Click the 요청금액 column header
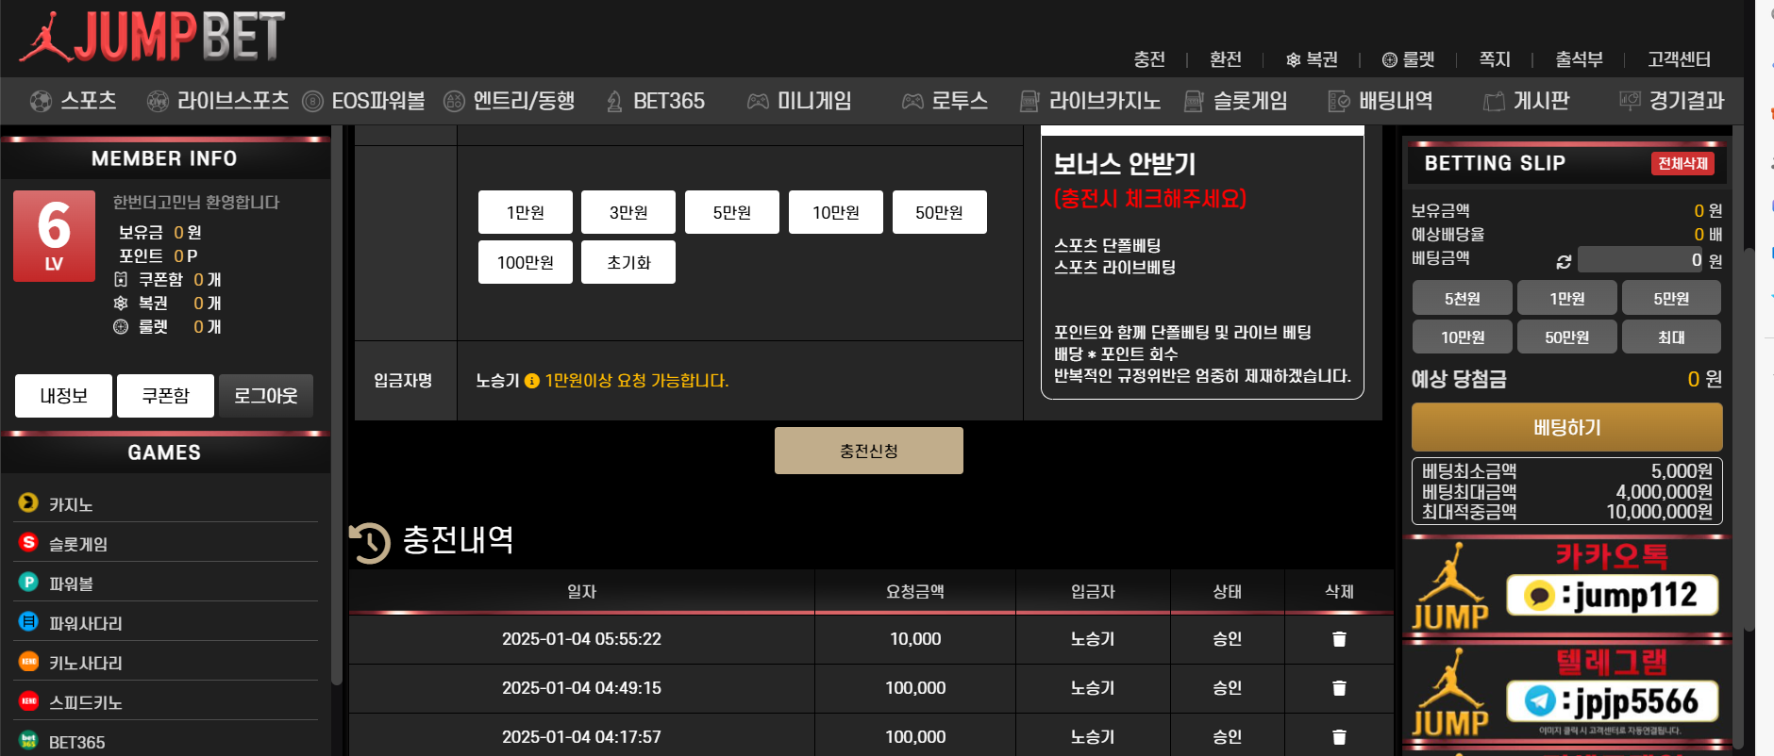Screen dimensions: 1774x756 [x=915, y=591]
